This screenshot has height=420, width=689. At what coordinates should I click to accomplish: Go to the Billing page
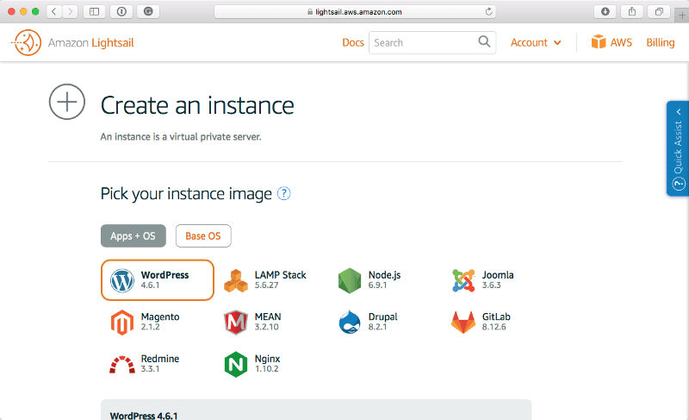click(661, 42)
